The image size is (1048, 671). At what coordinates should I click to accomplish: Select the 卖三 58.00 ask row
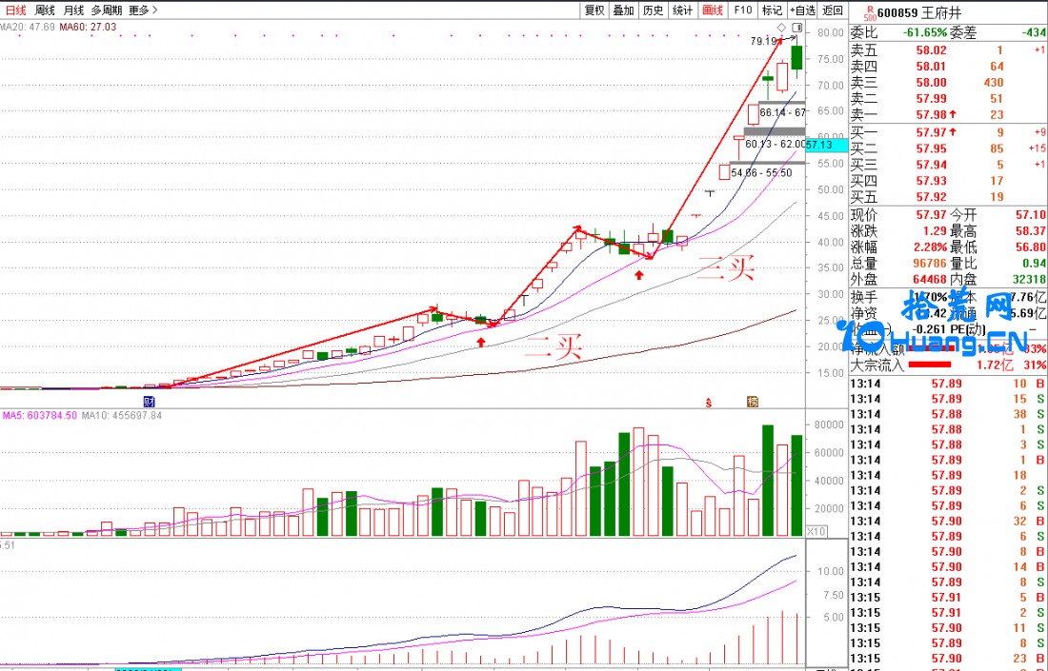click(x=948, y=82)
